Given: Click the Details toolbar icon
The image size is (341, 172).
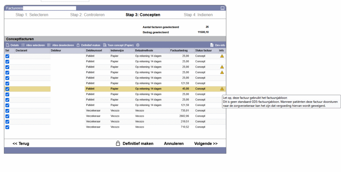Looking at the screenshot, I should tap(8, 45).
